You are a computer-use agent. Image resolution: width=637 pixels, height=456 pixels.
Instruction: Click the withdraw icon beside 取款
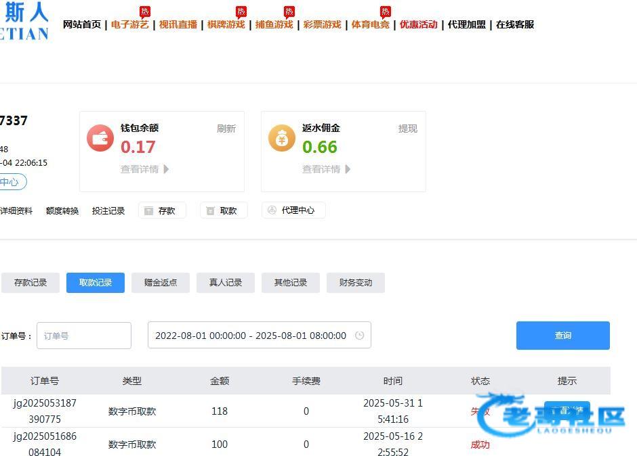coord(211,211)
